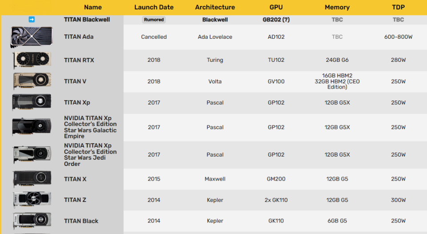427x234 pixels.
Task: Click the 280W TDP cell
Action: pos(399,60)
